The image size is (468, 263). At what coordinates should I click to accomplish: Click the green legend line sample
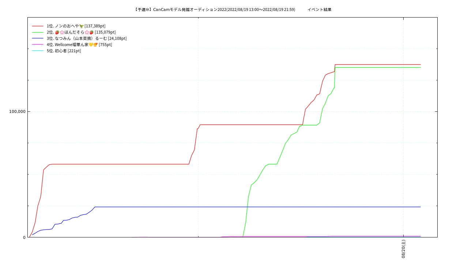click(38, 32)
